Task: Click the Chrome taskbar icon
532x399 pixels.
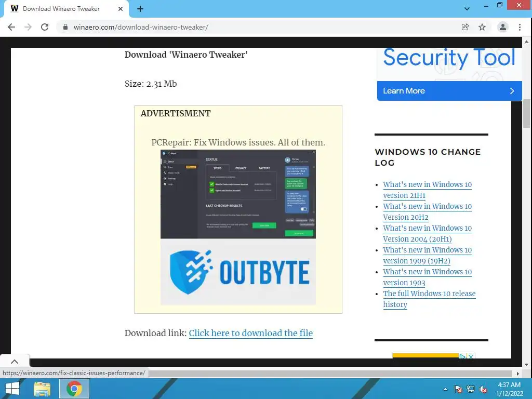Action: click(74, 389)
